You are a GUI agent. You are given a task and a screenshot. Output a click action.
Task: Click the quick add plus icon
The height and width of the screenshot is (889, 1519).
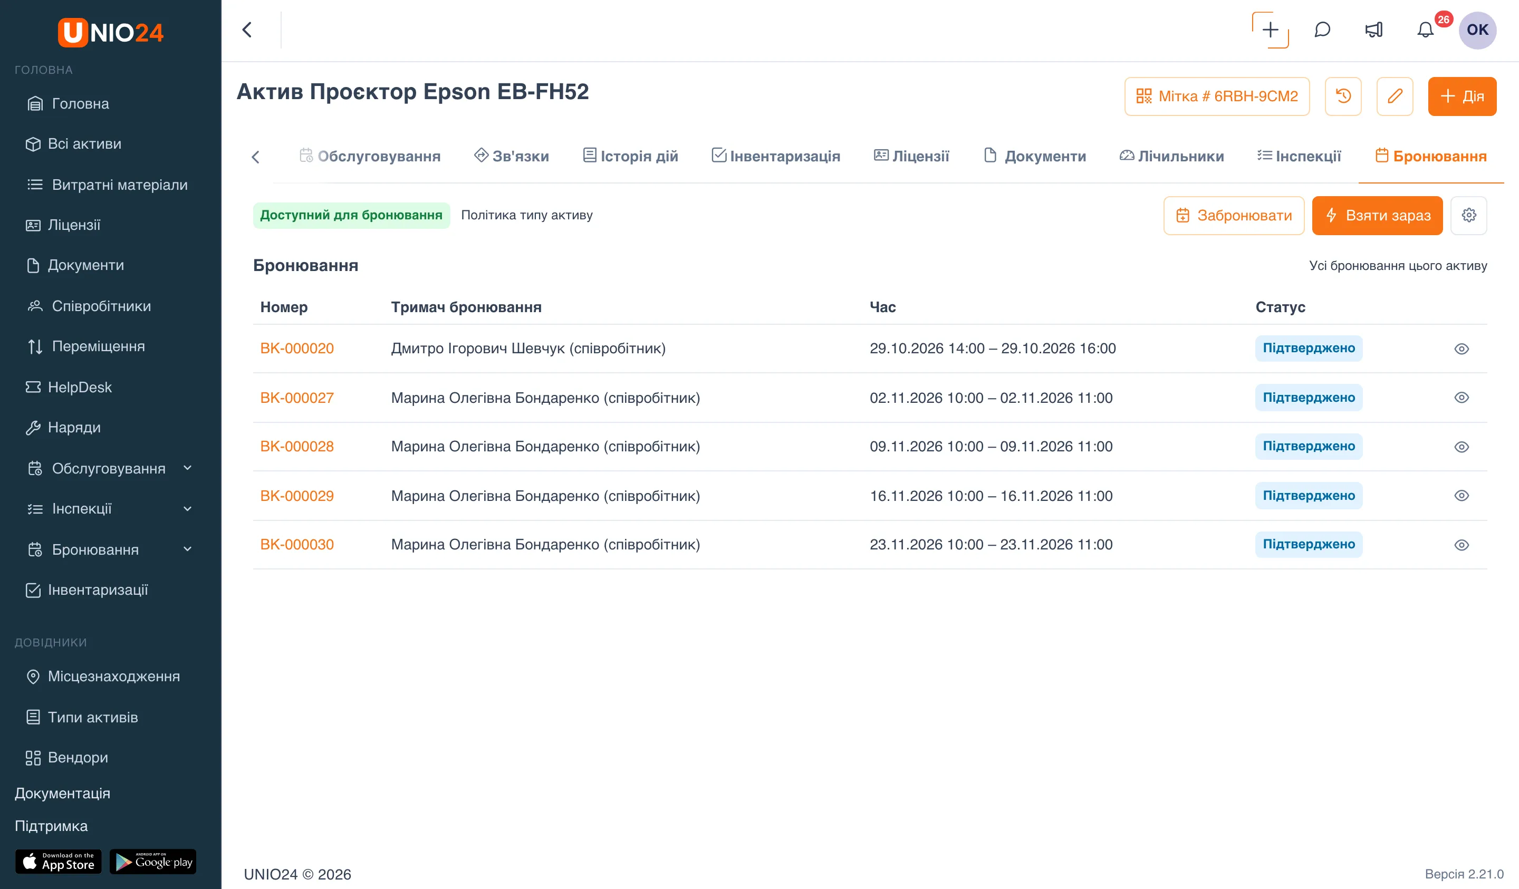[1270, 30]
